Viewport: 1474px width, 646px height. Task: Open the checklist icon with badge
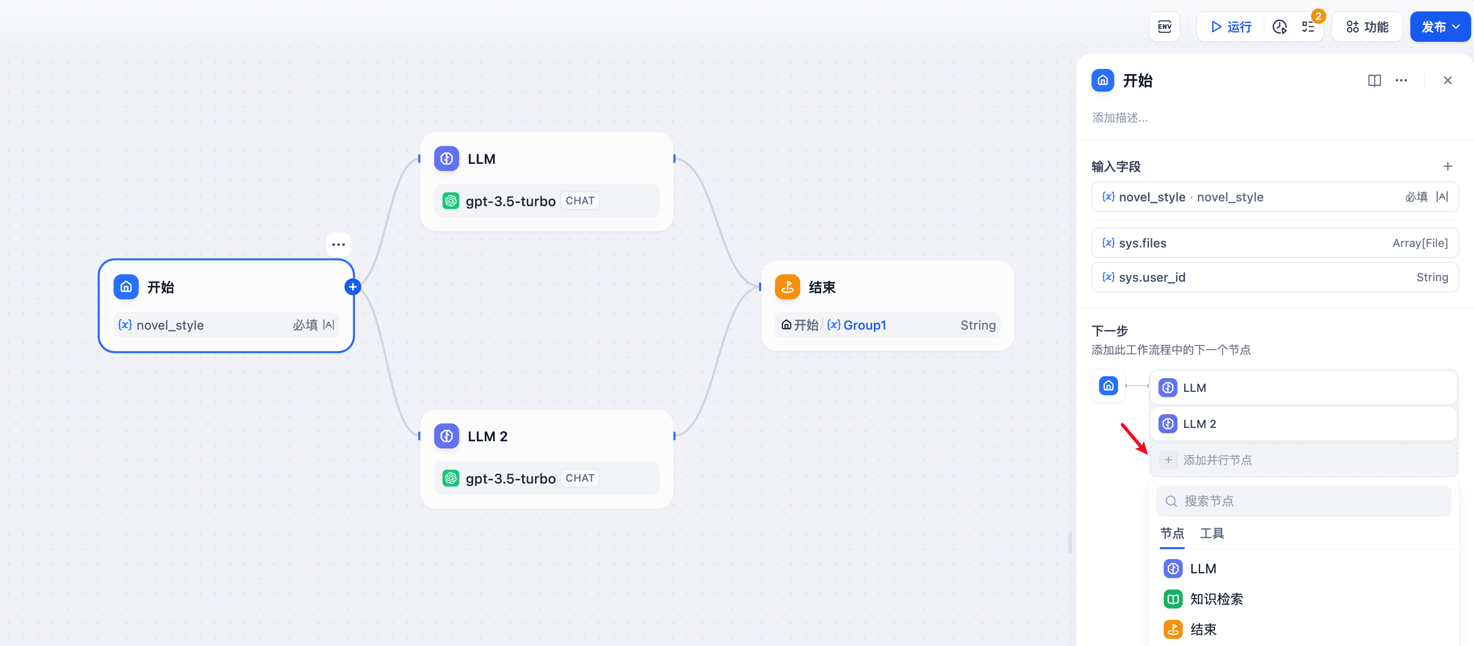tap(1308, 27)
